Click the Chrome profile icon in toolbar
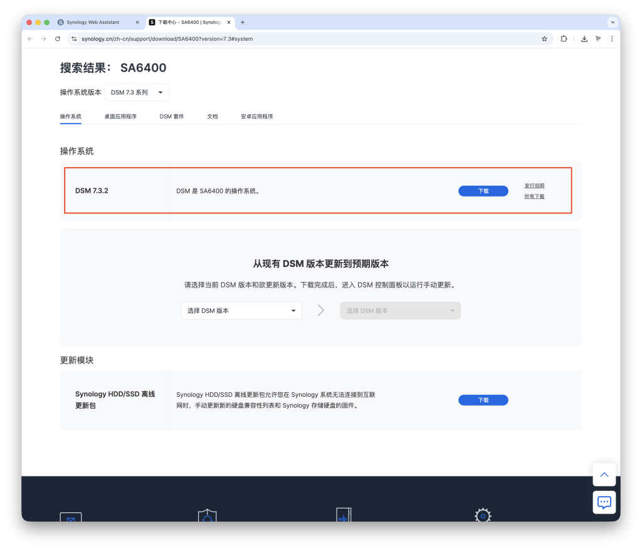Image resolution: width=642 pixels, height=550 pixels. (598, 39)
